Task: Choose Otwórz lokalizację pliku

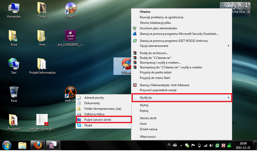Action: pos(182,23)
